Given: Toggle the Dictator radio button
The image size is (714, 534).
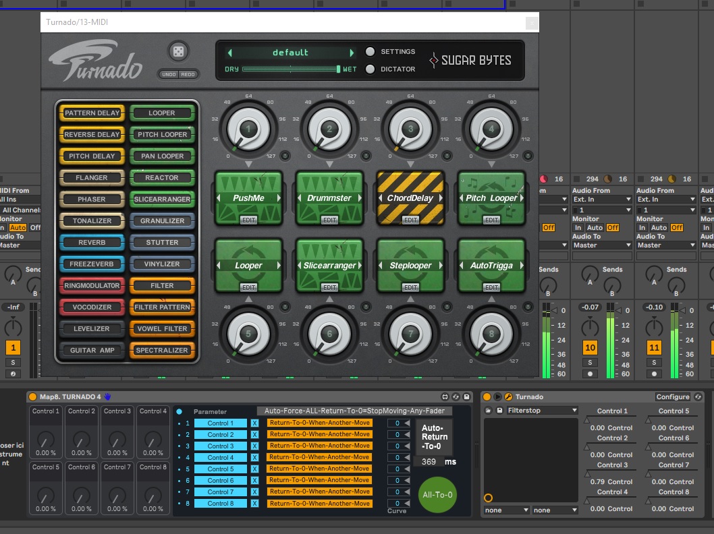Looking at the screenshot, I should point(370,69).
